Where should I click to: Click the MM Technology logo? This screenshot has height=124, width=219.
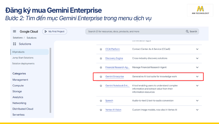200,10
